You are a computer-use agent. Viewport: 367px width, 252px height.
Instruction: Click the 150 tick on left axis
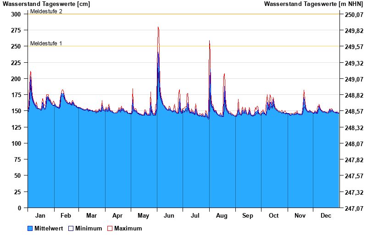[x=16, y=111]
